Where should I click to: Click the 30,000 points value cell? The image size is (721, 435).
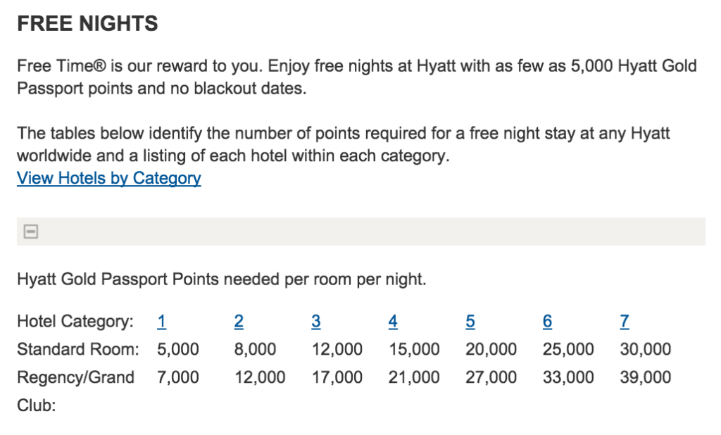click(645, 349)
